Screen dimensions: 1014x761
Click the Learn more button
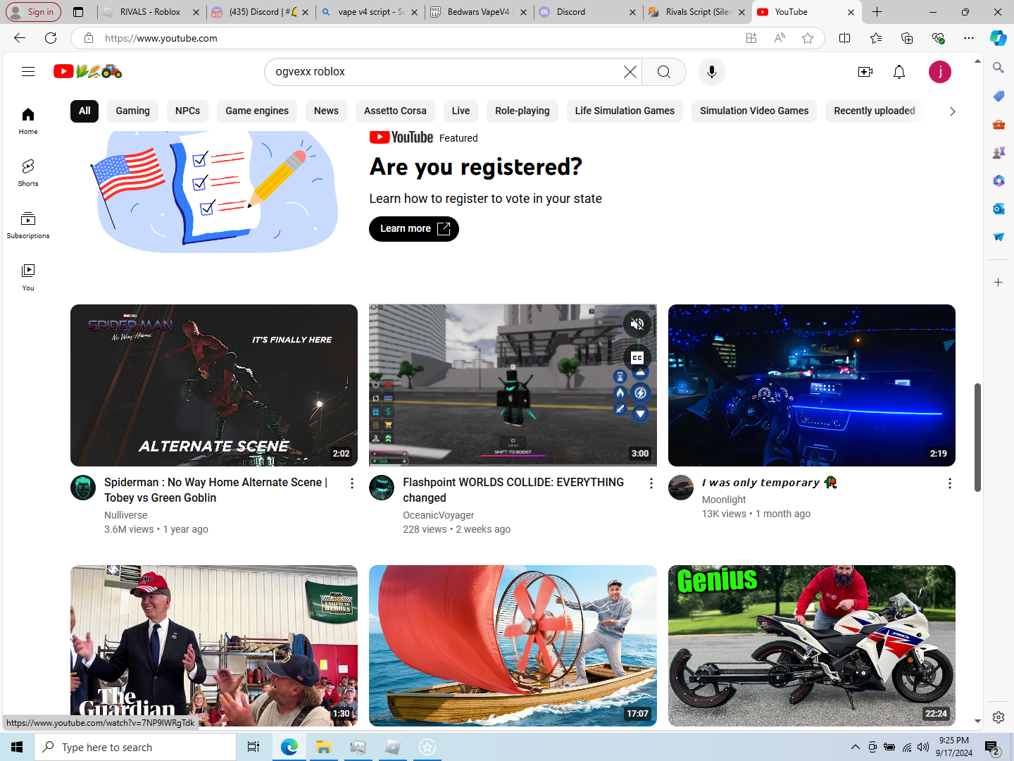pyautogui.click(x=414, y=229)
